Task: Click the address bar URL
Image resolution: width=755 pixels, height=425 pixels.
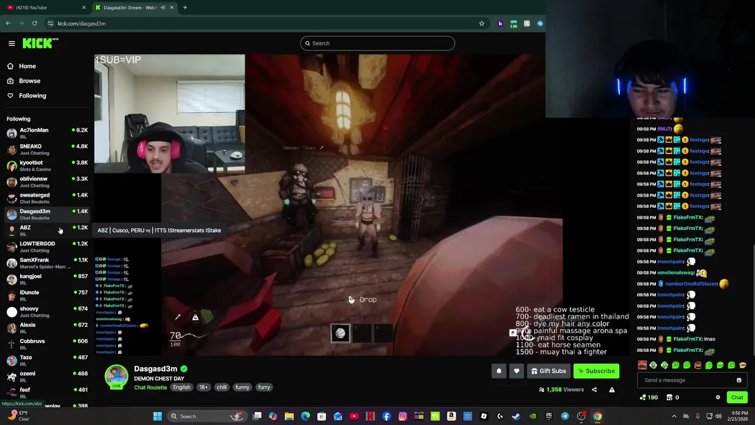Action: click(x=81, y=23)
